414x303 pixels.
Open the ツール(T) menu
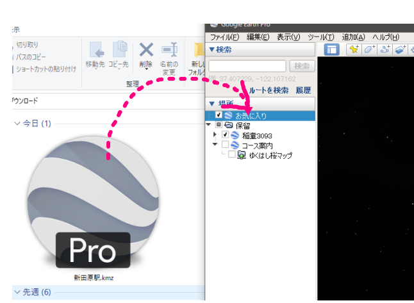pos(321,37)
